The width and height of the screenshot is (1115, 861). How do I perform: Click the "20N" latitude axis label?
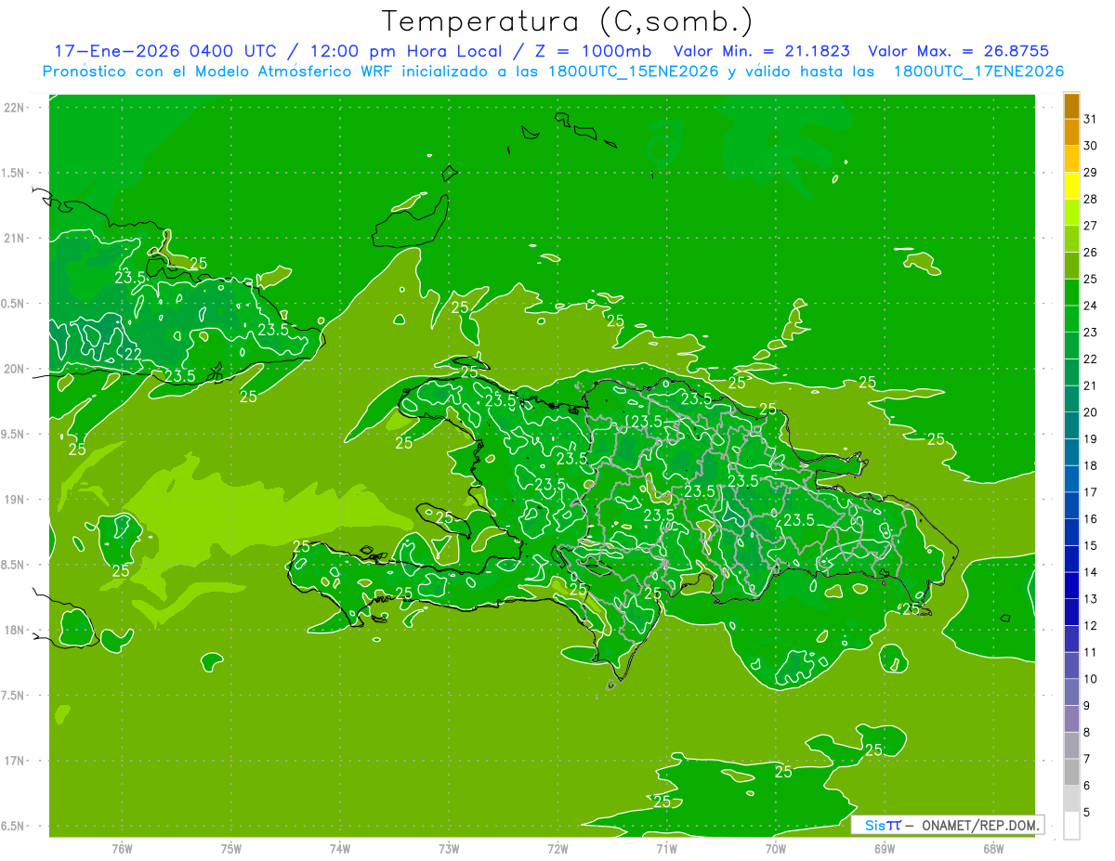click(x=14, y=370)
